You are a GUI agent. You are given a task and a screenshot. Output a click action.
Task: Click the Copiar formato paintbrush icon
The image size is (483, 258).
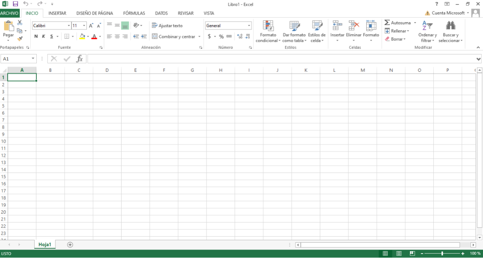[x=20, y=39]
